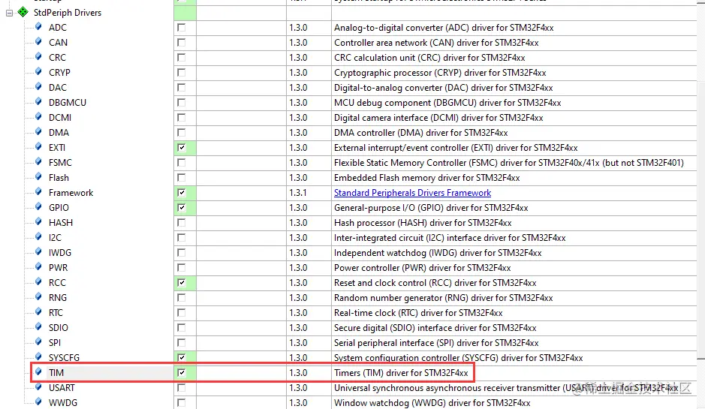This screenshot has height=409, width=705.
Task: Tick the DMA driver checkbox
Action: click(181, 133)
